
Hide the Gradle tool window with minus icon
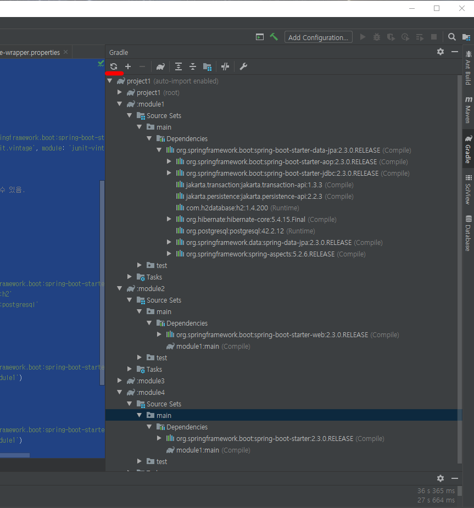455,52
